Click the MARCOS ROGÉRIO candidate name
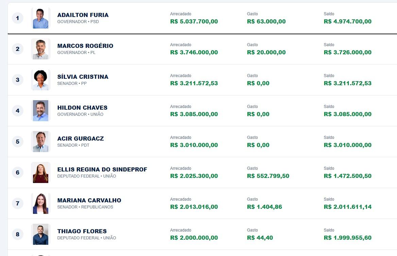Image resolution: width=397 pixels, height=256 pixels. (85, 46)
